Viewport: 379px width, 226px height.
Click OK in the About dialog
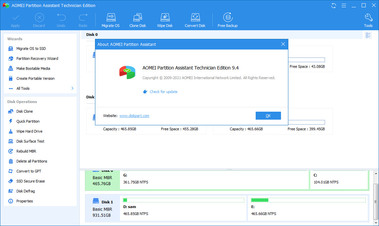[268, 116]
